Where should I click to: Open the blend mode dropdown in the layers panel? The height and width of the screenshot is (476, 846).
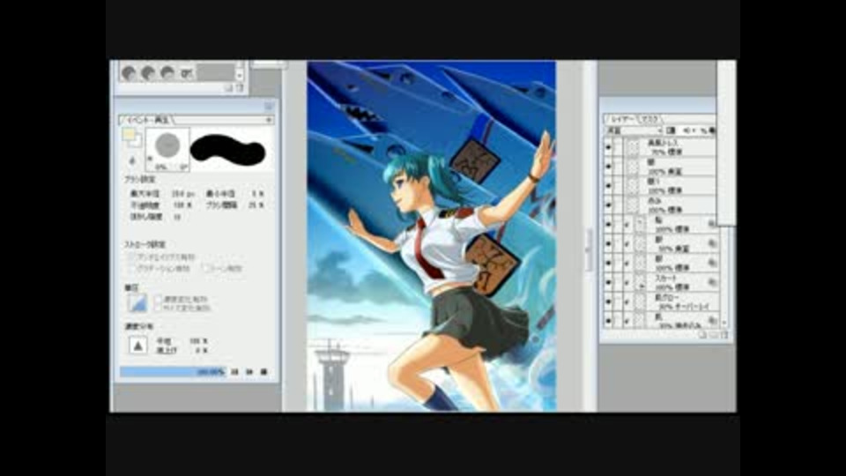tap(634, 130)
